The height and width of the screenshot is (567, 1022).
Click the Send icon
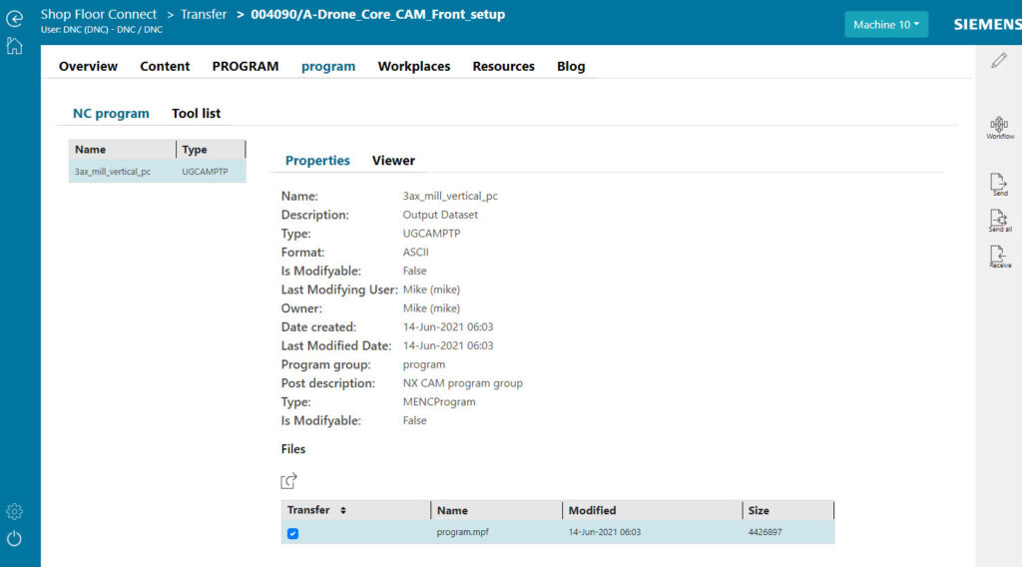998,185
